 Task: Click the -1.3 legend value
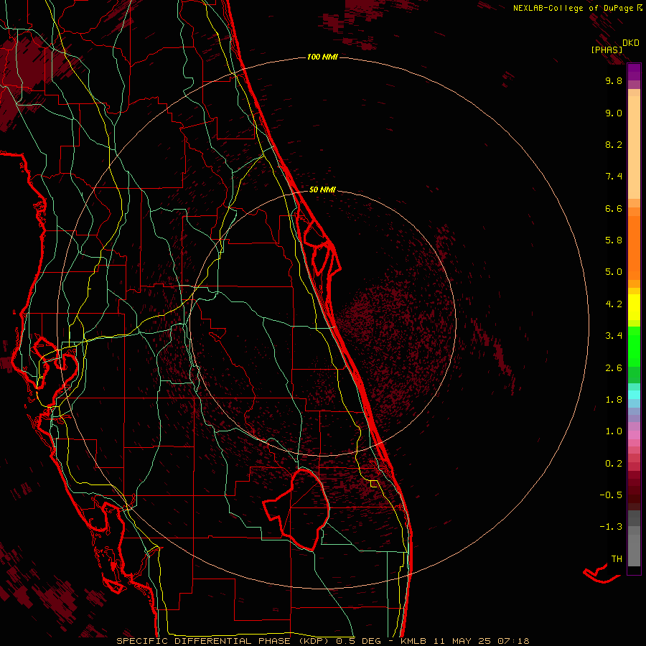coord(611,527)
